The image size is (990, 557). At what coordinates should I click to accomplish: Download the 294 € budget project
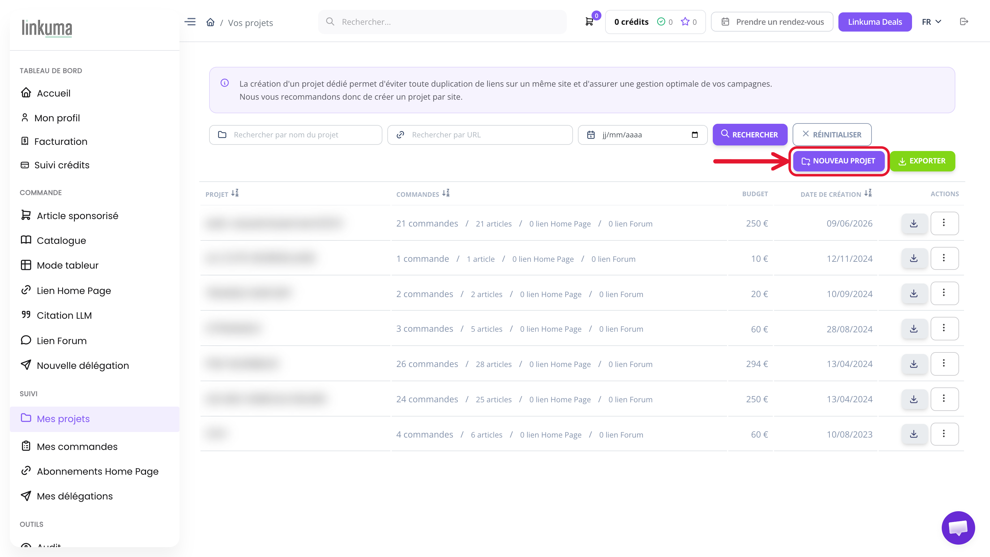pyautogui.click(x=914, y=364)
